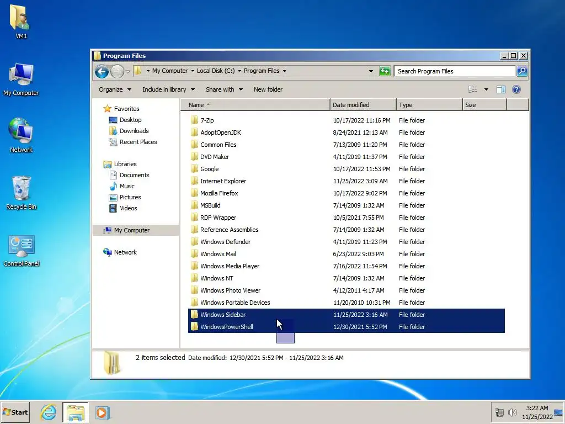Click the network tray icon
This screenshot has width=565, height=424.
click(499, 412)
